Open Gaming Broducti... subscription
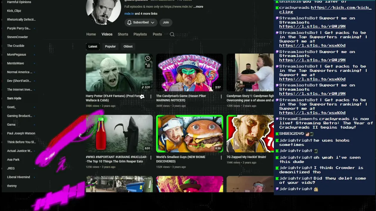The height and width of the screenshot is (211, 376). [19, 116]
